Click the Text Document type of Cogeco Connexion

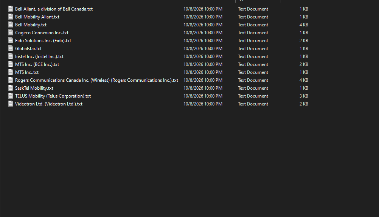253,33
